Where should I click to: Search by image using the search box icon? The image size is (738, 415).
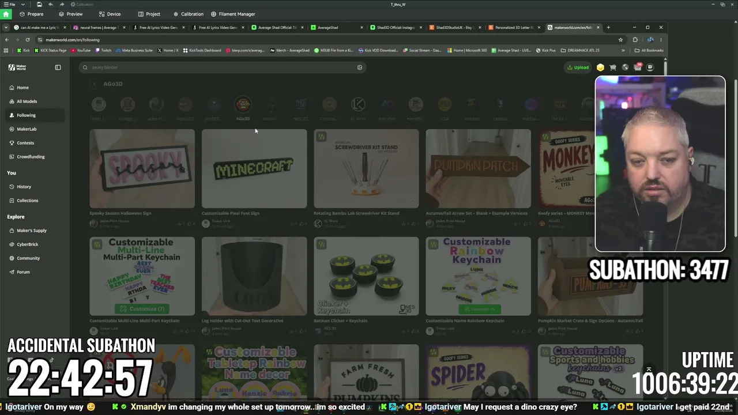point(360,67)
